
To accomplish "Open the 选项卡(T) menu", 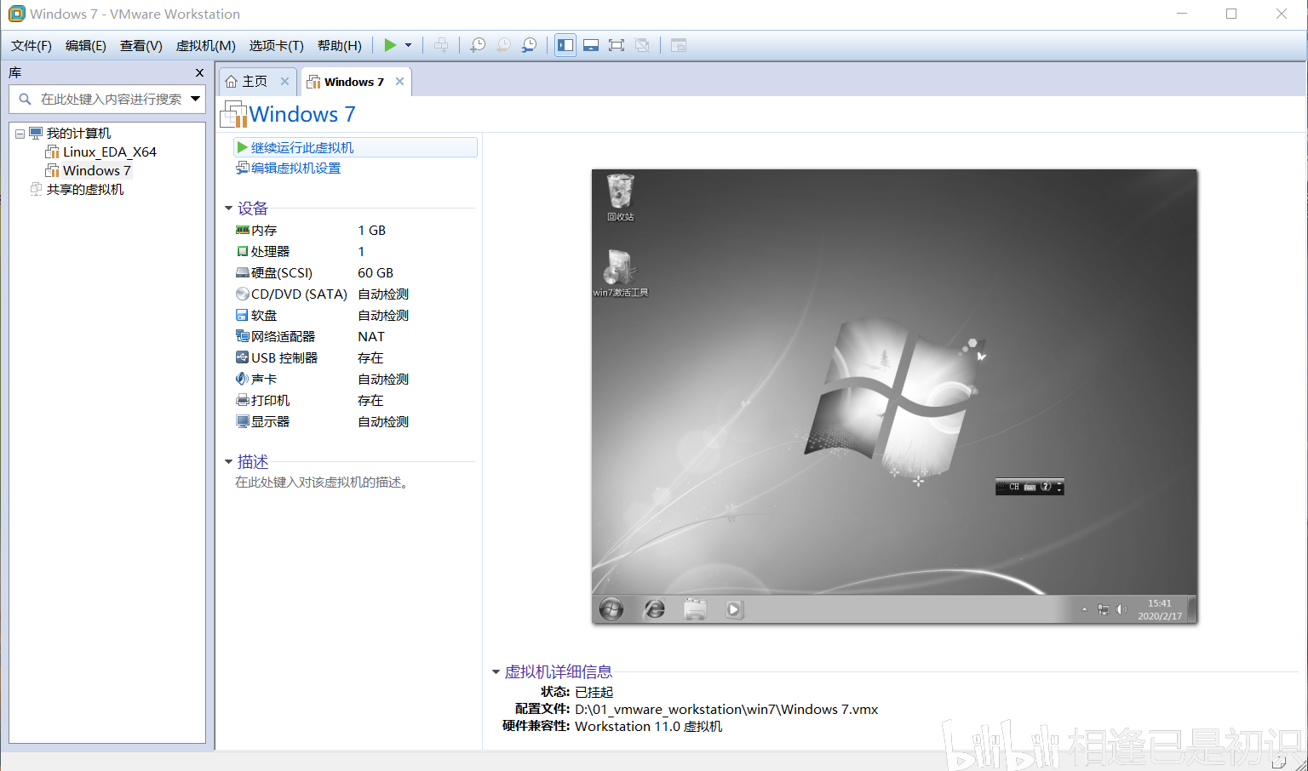I will point(277,46).
